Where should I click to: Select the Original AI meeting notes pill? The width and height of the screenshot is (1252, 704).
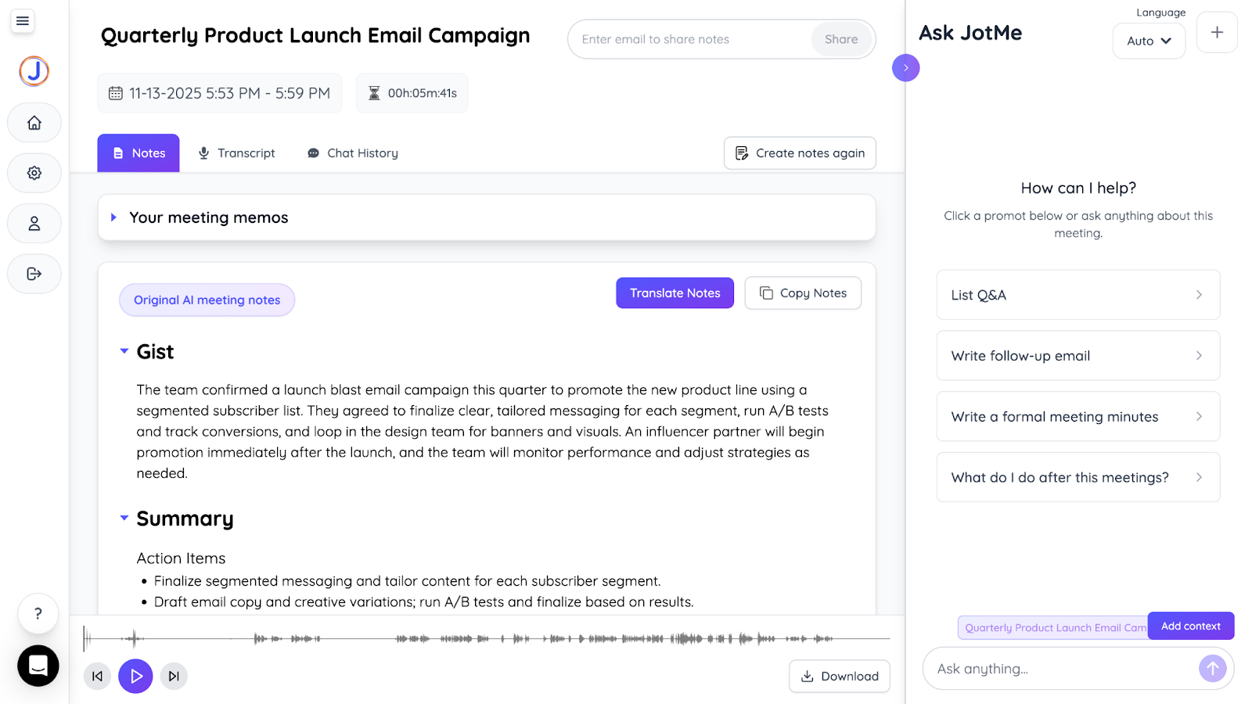[207, 300]
